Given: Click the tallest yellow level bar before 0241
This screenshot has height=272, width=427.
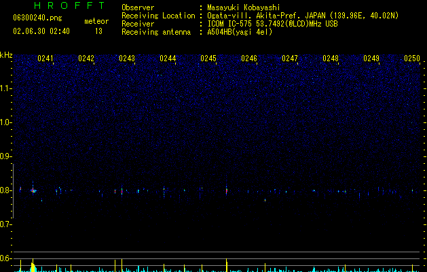Looking at the screenshot, I should pyautogui.click(x=33, y=265).
